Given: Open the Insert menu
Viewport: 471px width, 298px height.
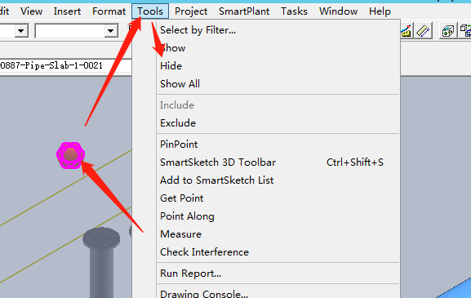Looking at the screenshot, I should click(x=67, y=11).
